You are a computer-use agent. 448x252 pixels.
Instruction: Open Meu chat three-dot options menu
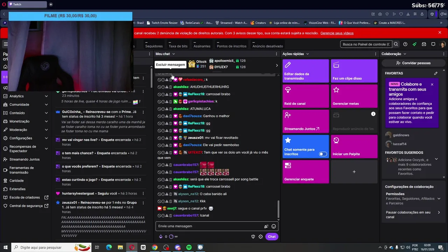(x=277, y=54)
